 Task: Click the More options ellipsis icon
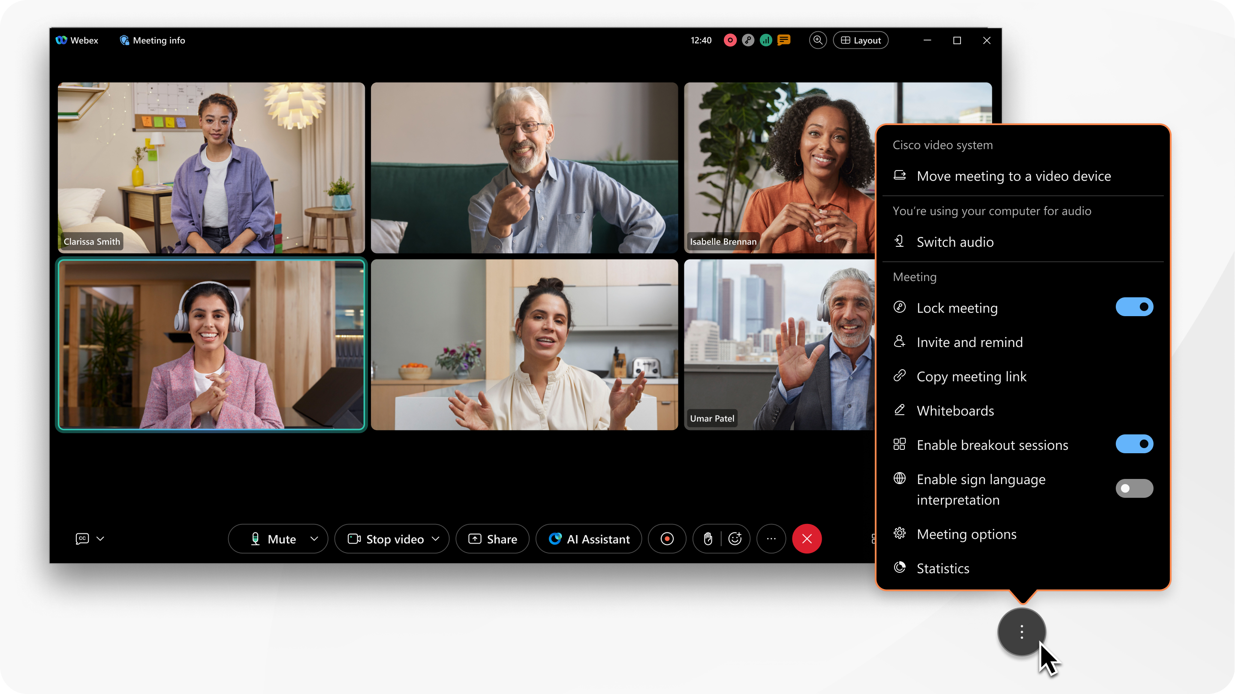[x=771, y=538]
